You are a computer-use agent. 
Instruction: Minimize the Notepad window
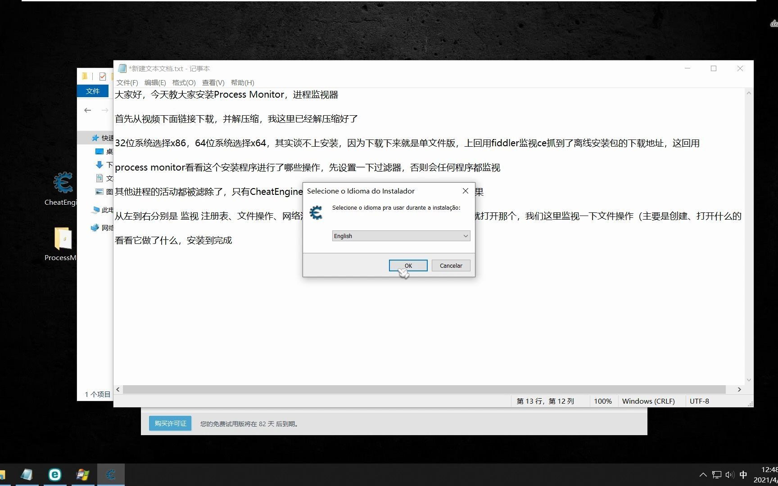[688, 68]
